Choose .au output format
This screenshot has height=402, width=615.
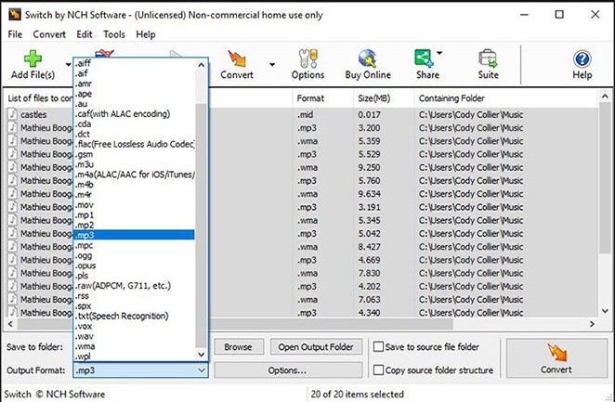[134, 104]
